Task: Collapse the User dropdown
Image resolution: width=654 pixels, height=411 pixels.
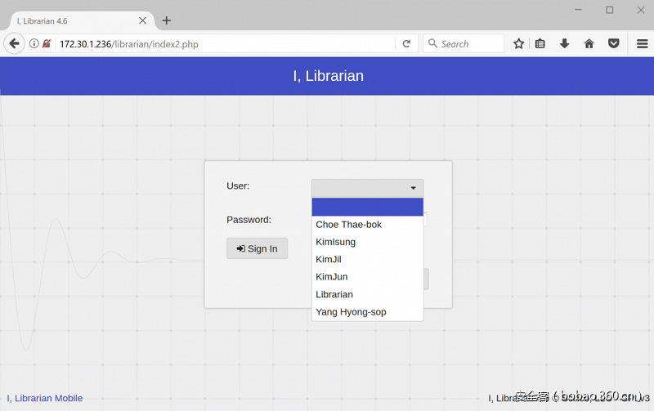Action: coord(367,188)
